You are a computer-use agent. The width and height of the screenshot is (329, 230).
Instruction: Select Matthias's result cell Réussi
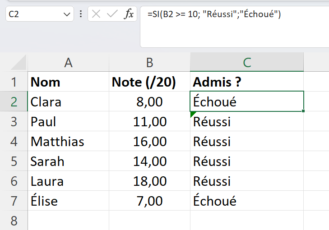pos(247,141)
